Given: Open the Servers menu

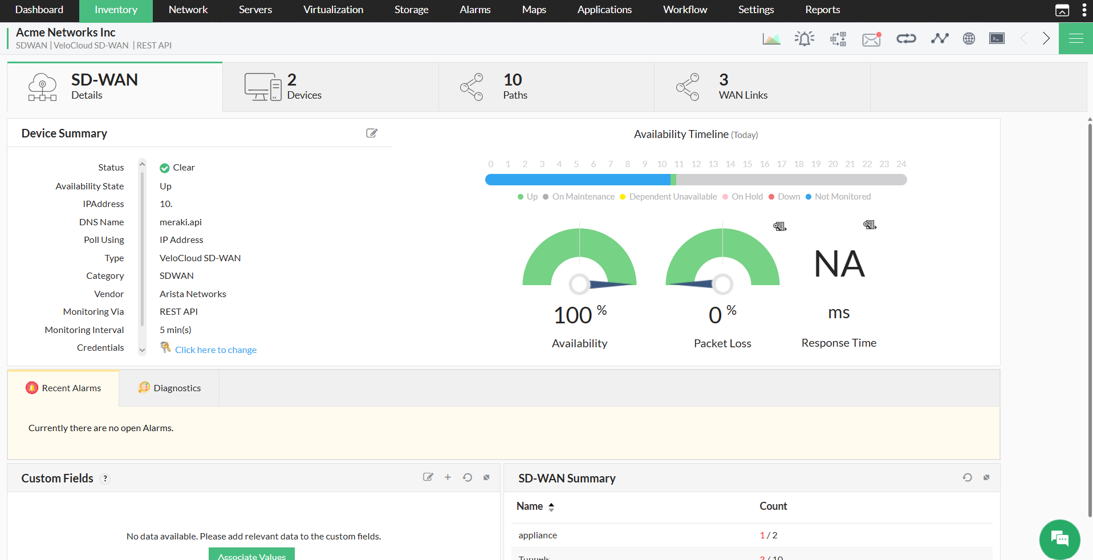Looking at the screenshot, I should click(255, 10).
